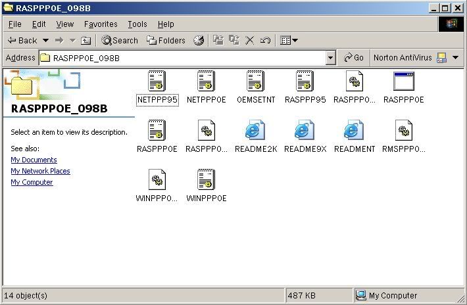Click the Forward arrow button
467x305 pixels.
59,40
